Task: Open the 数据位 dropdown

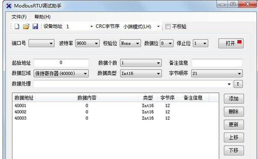Action: (167, 43)
